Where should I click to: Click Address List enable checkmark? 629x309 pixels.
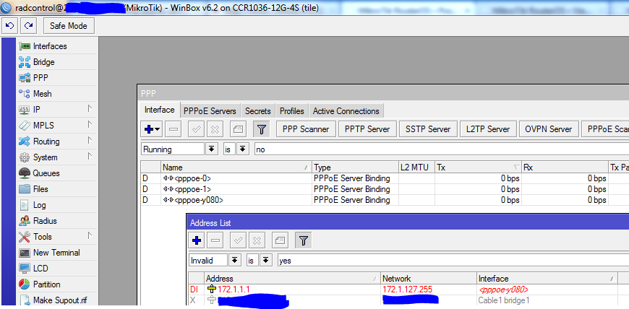(238, 240)
